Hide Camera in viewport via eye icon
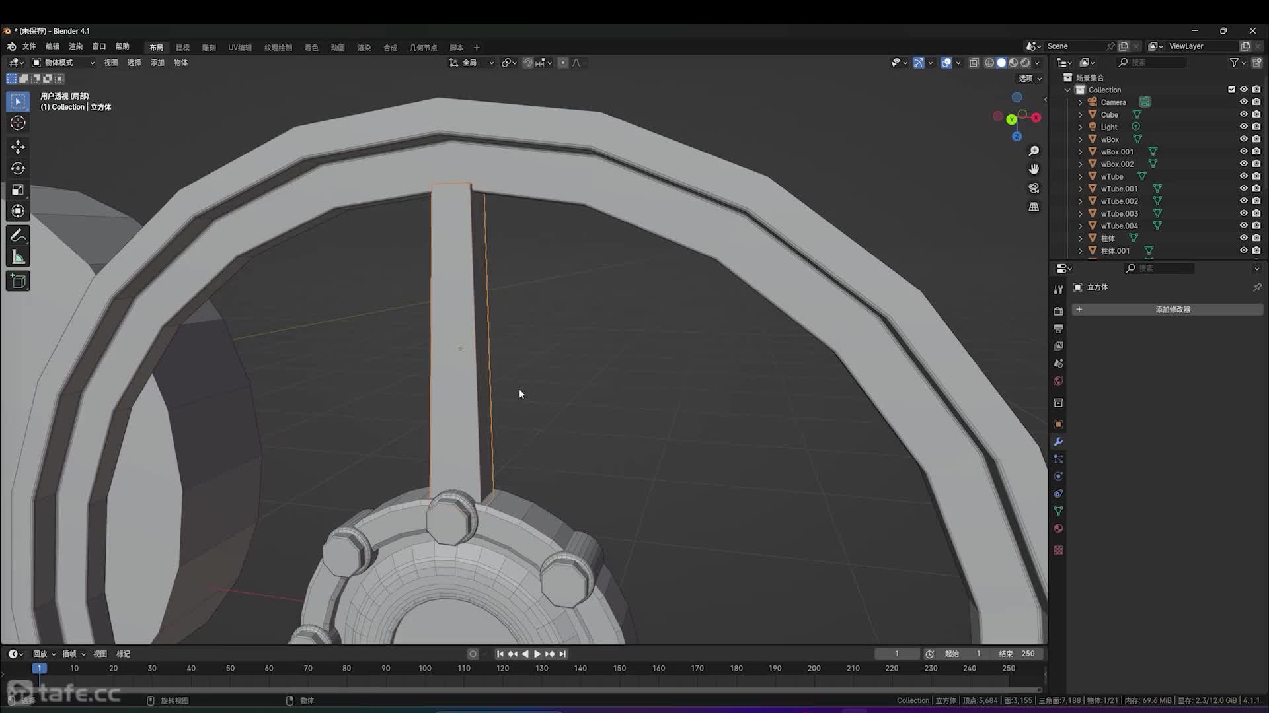Screen dimensions: 1269x713 click(1243, 102)
